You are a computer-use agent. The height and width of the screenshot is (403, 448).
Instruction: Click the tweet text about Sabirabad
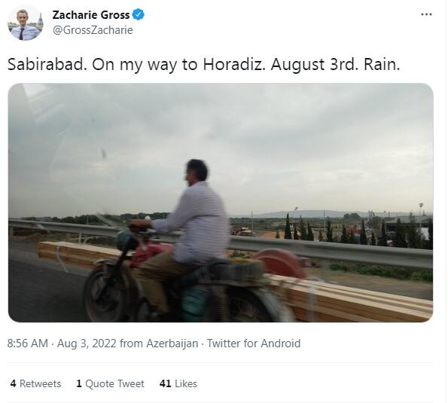204,65
